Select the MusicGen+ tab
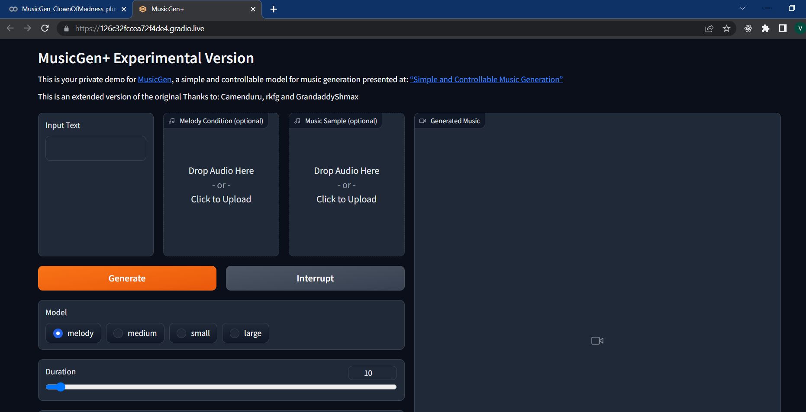The image size is (806, 412). point(197,9)
